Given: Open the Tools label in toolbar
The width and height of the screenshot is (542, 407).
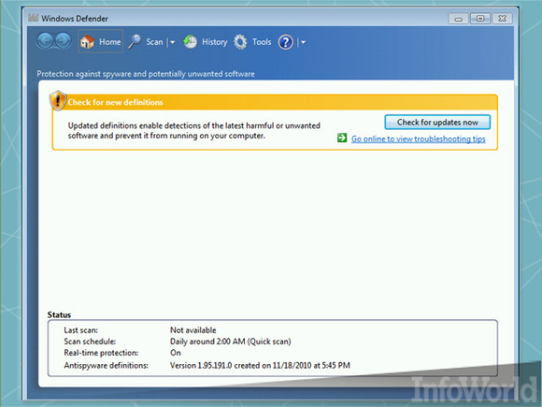Looking at the screenshot, I should [262, 42].
